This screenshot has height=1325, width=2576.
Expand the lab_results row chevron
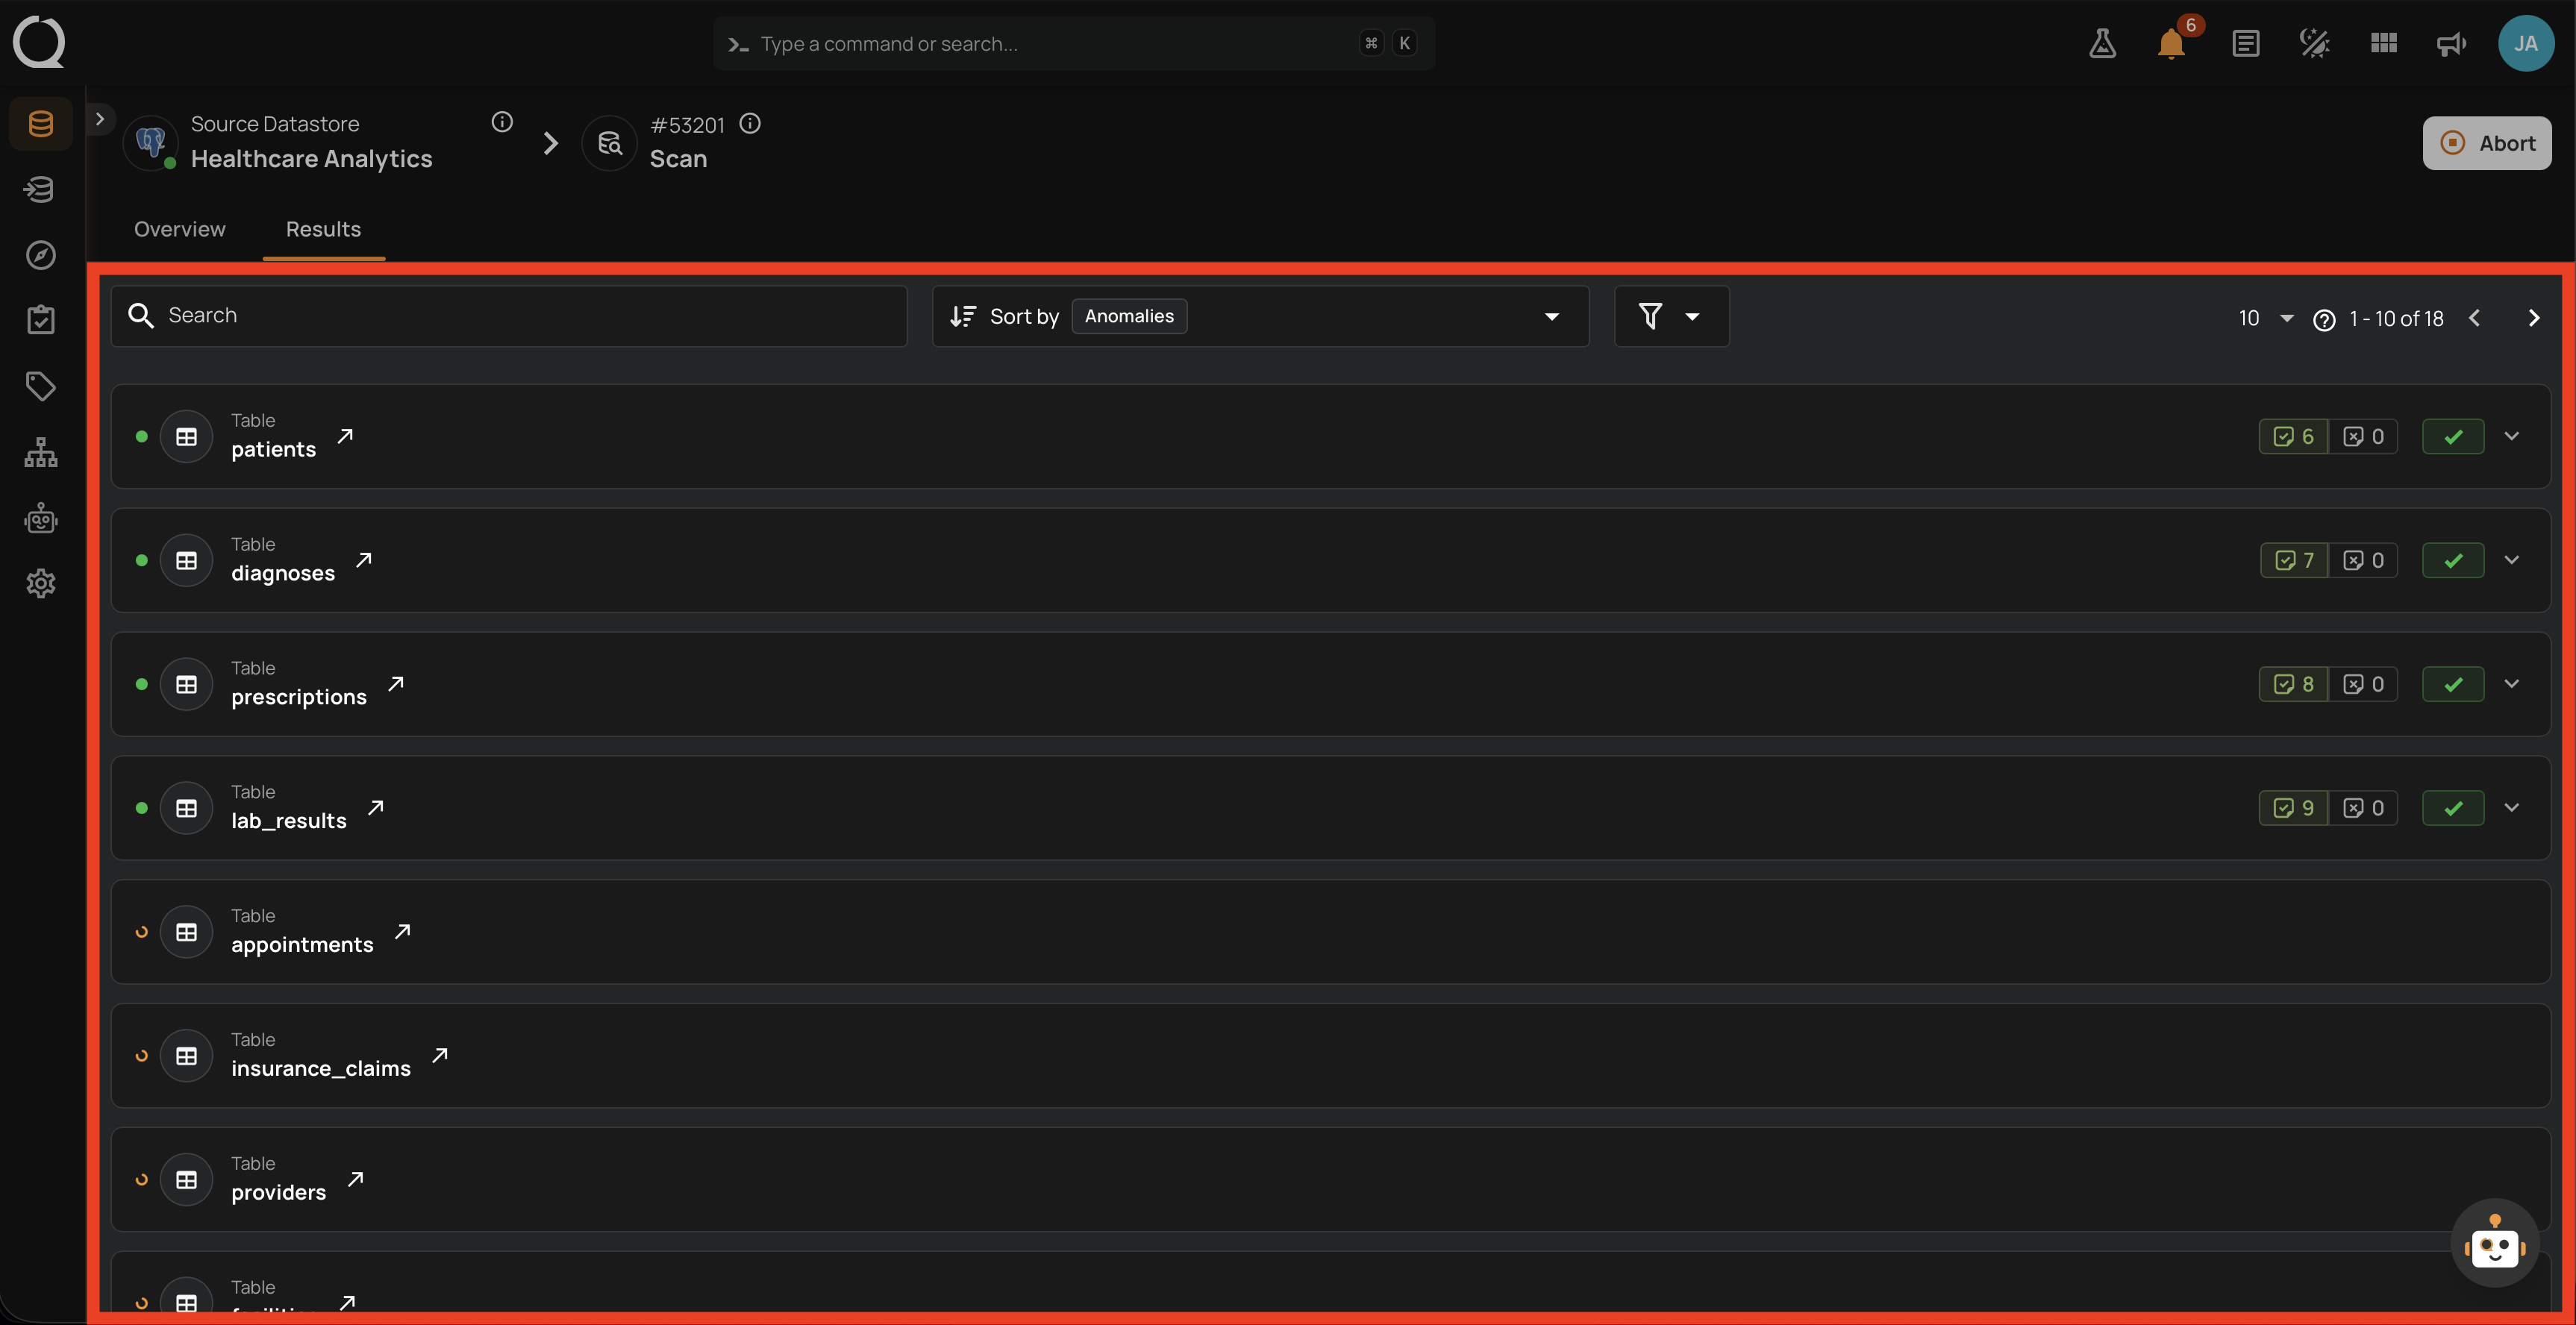tap(2511, 808)
